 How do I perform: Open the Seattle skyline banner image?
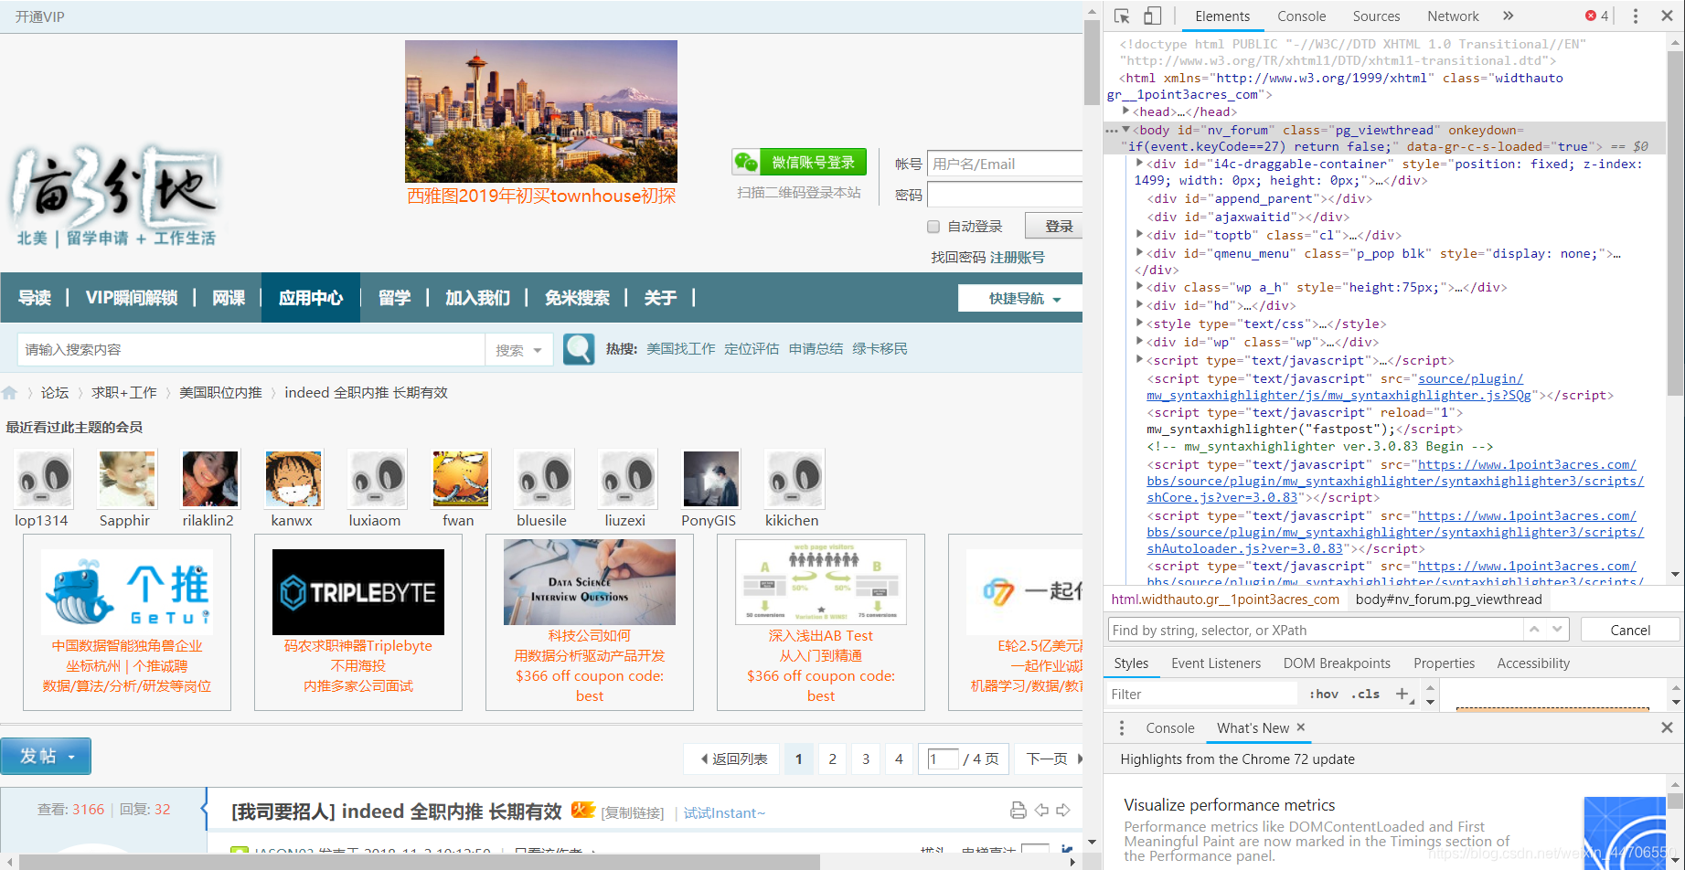click(x=541, y=111)
